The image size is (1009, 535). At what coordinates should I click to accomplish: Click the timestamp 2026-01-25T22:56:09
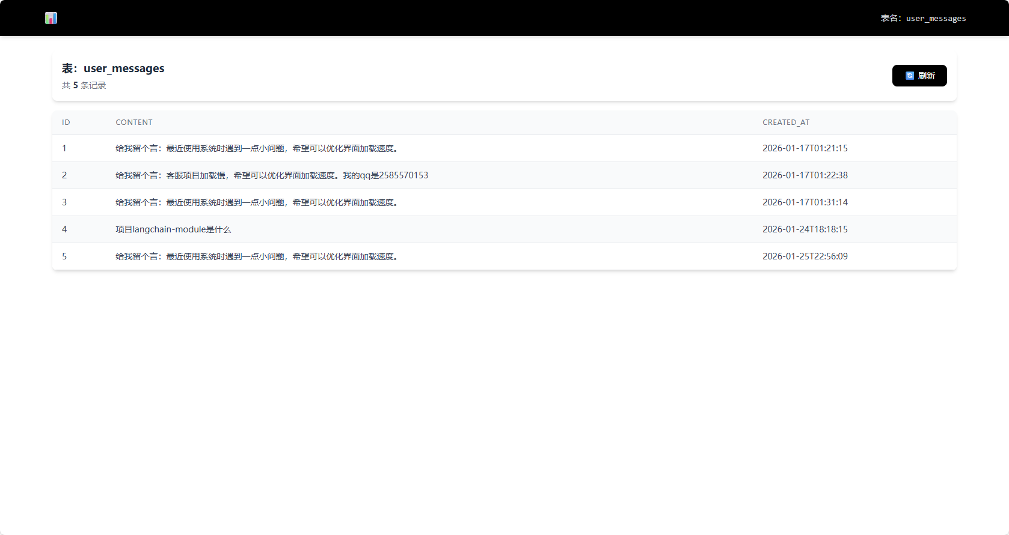805,256
